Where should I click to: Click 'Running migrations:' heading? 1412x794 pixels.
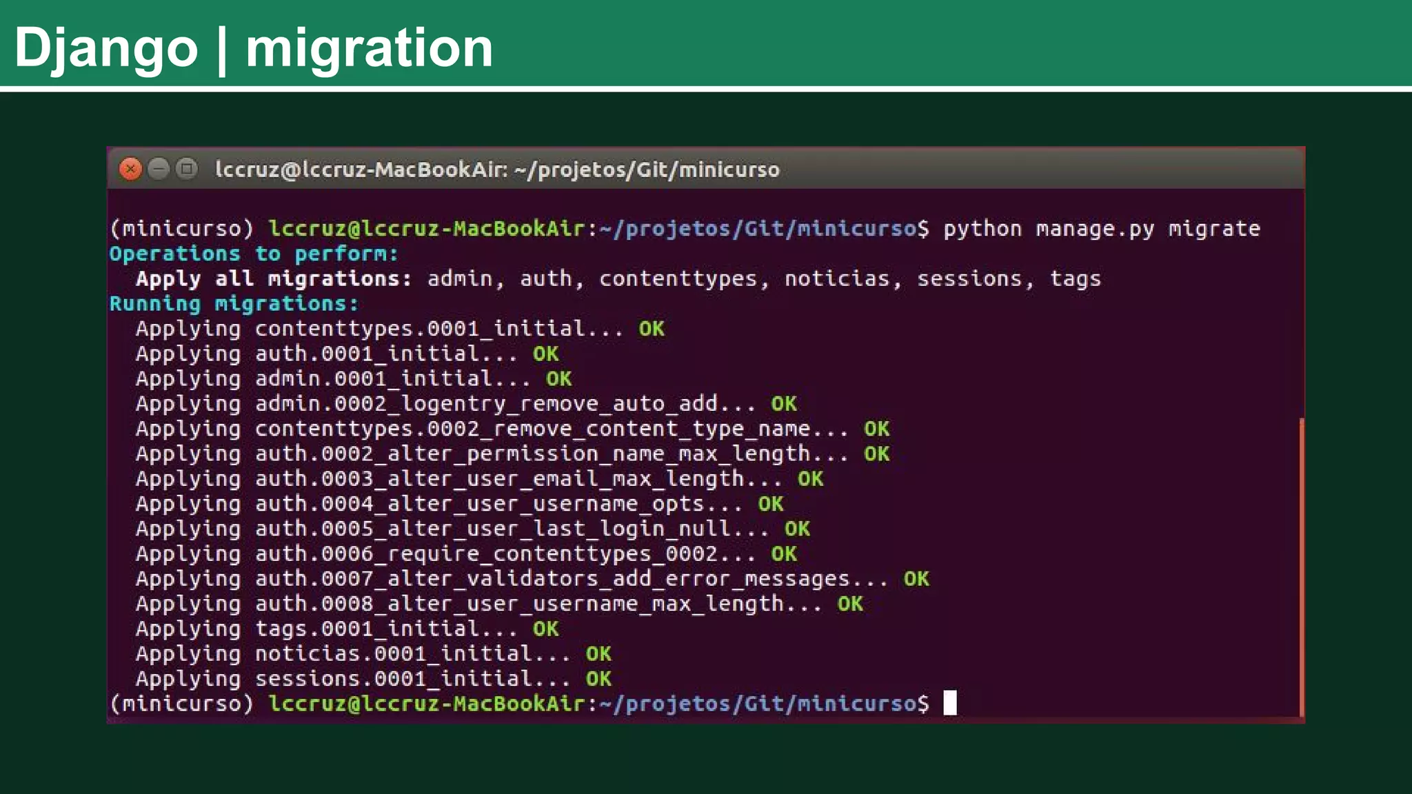[x=234, y=303]
